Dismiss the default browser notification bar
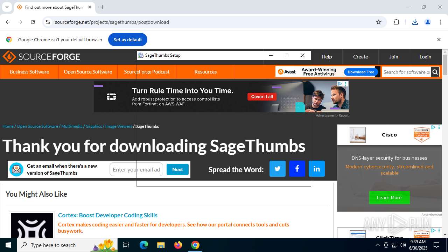 click(x=439, y=40)
